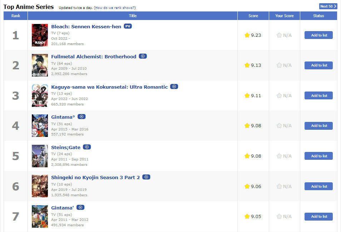Click the Score column header
The width and height of the screenshot is (341, 232).
253,16
